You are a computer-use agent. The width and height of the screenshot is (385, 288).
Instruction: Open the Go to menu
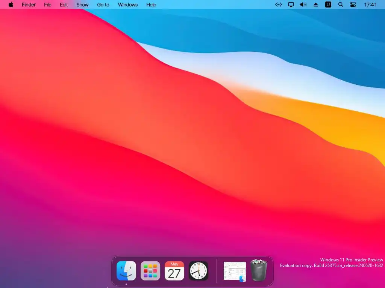click(x=103, y=4)
